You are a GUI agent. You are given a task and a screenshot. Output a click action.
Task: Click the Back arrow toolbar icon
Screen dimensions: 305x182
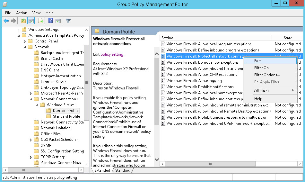click(x=6, y=21)
